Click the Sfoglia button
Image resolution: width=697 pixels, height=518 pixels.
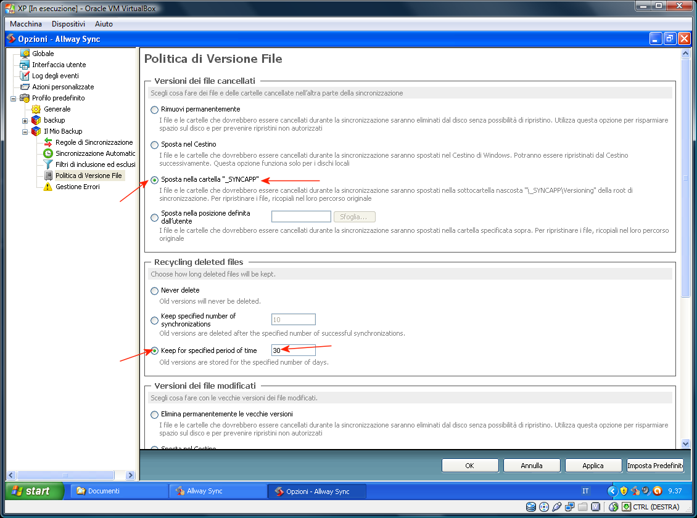click(354, 217)
